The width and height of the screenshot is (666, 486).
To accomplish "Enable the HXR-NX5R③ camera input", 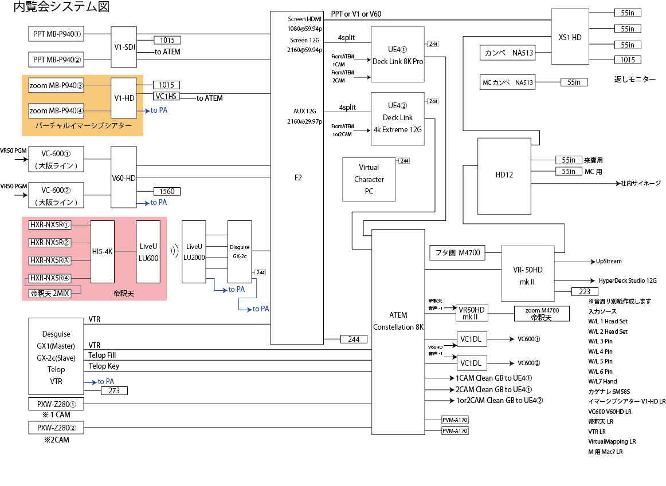I will click(50, 260).
